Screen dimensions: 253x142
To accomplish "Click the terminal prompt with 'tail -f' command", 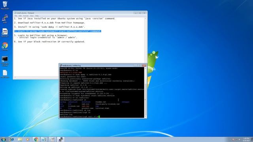I will (x=80, y=117).
